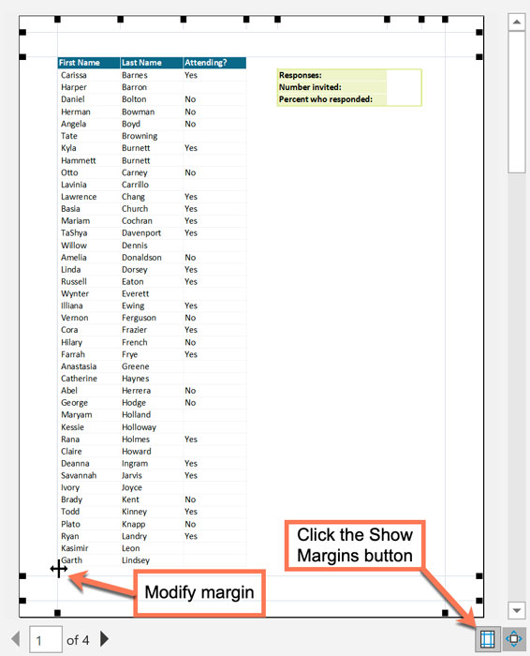Click the last name 'Bowman'

pyautogui.click(x=138, y=112)
